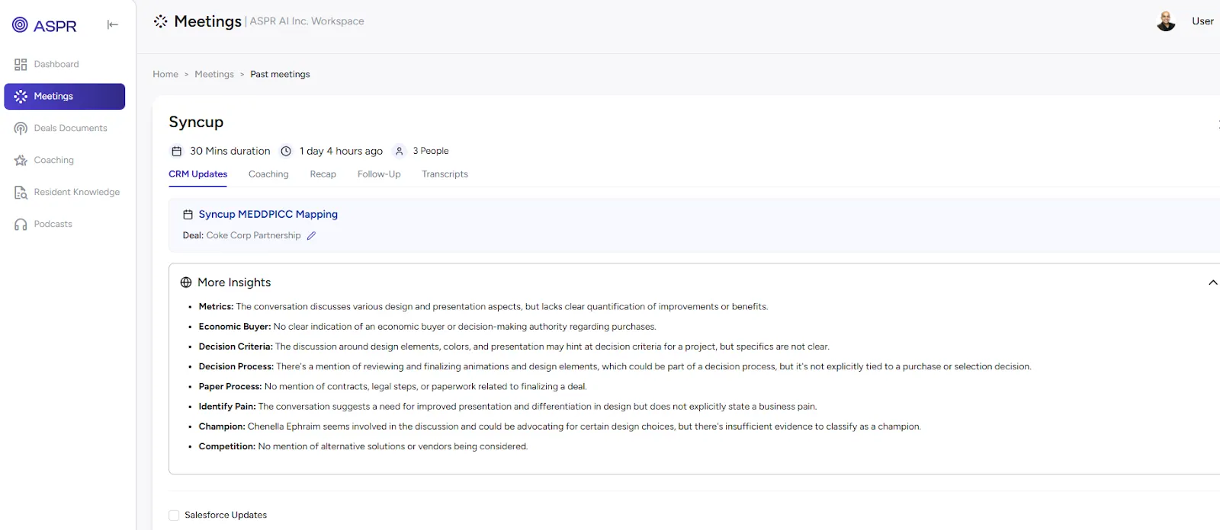The height and width of the screenshot is (530, 1220).
Task: Go to Coaching star icon in sidebar
Action: pyautogui.click(x=21, y=161)
